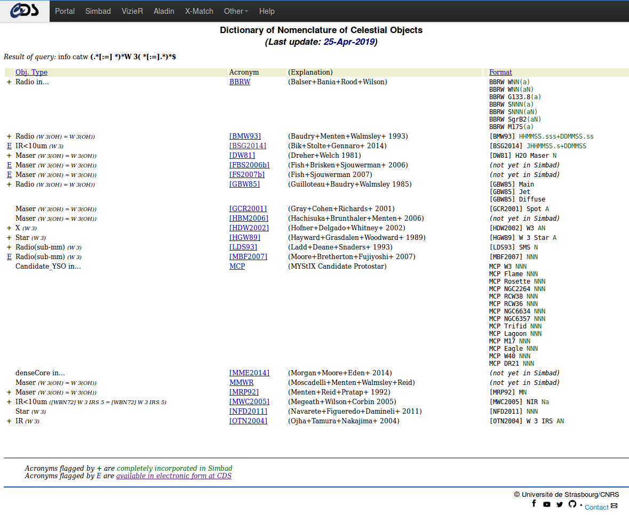Click the Help menu item
Viewport: 629px width, 515px height.
(x=267, y=11)
